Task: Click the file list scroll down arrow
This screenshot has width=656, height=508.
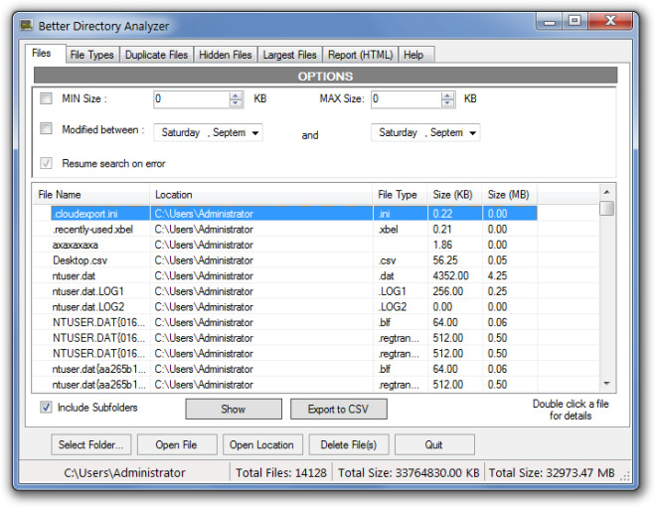Action: [x=606, y=384]
